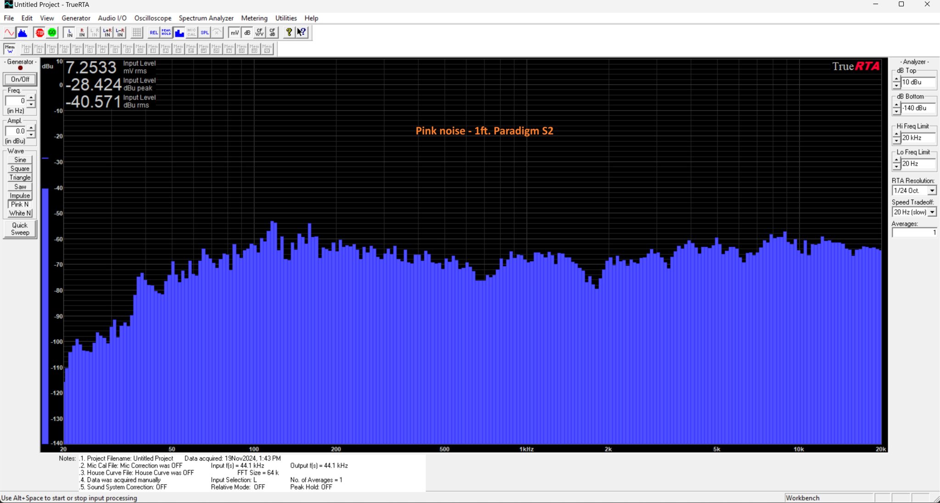This screenshot has width=940, height=503.
Task: Select the Saw waveform
Action: [x=20, y=187]
